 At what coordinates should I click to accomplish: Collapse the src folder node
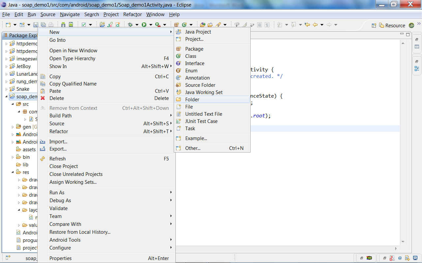[13, 104]
